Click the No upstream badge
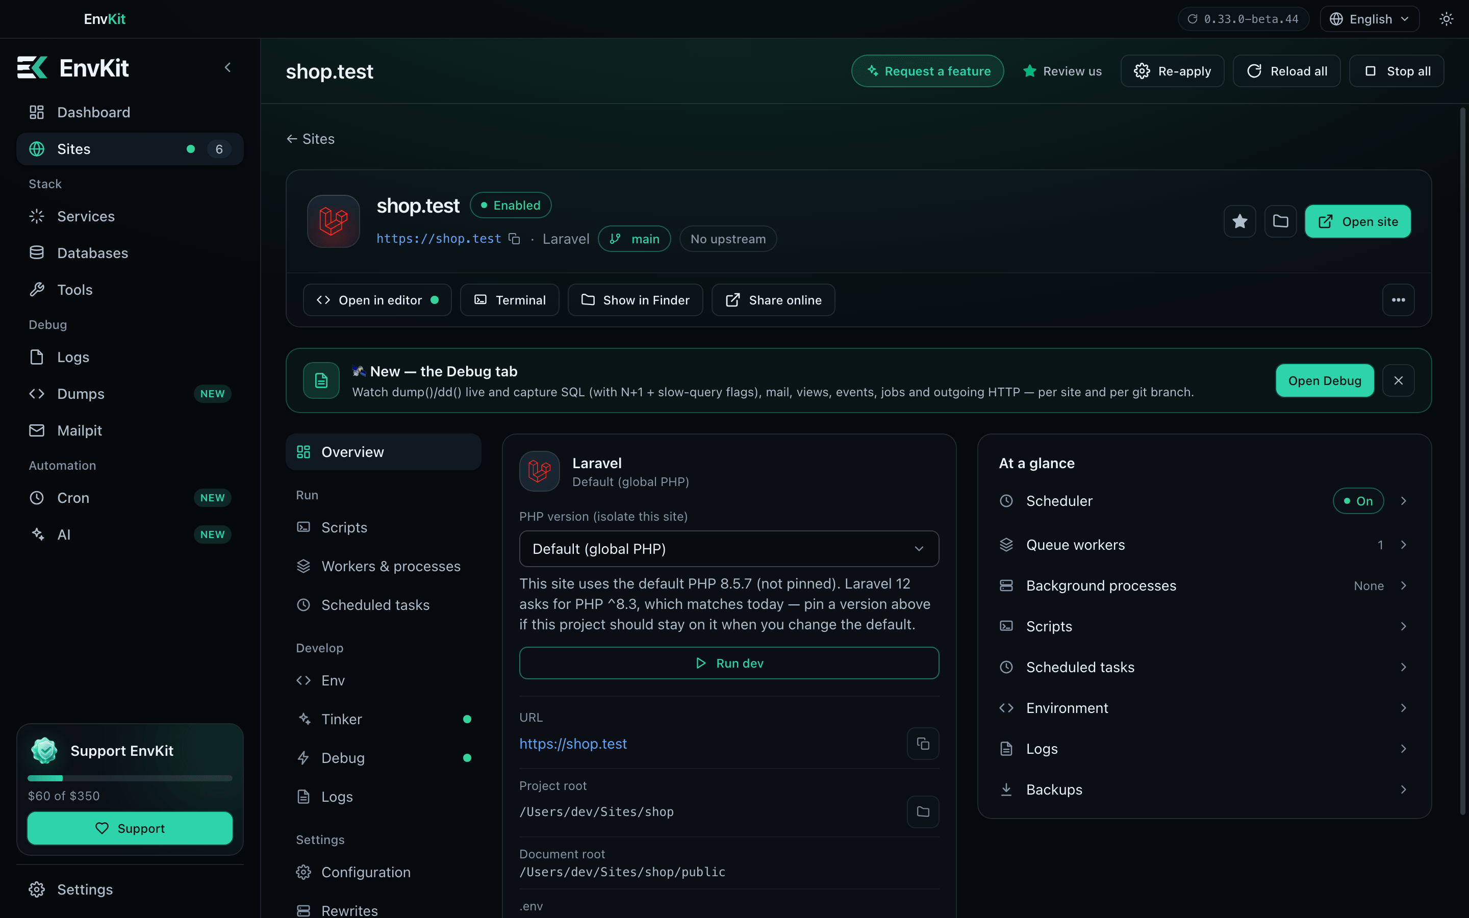 (728, 239)
